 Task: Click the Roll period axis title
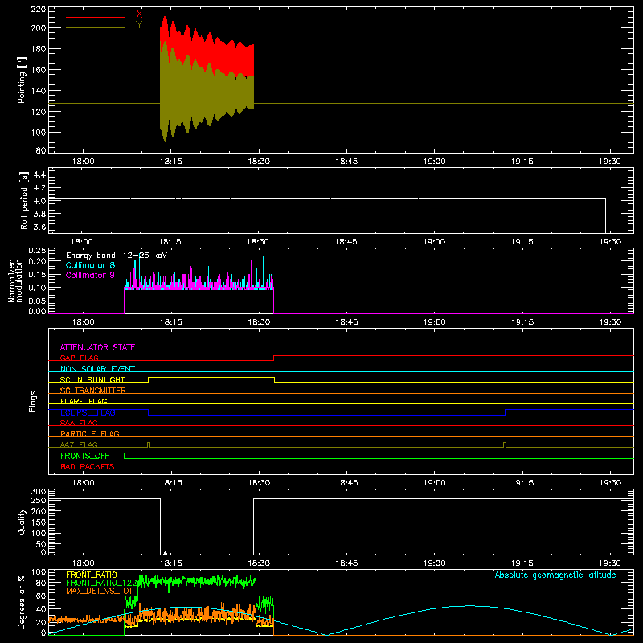click(23, 201)
